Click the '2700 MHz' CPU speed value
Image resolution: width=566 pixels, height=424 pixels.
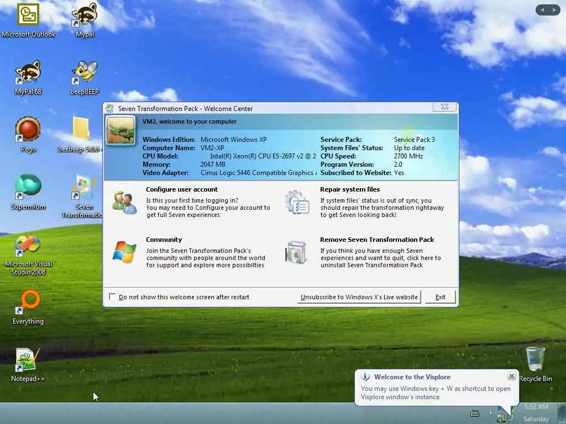(408, 156)
